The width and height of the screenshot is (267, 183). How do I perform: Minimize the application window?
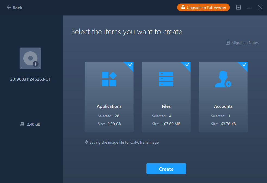(249, 8)
